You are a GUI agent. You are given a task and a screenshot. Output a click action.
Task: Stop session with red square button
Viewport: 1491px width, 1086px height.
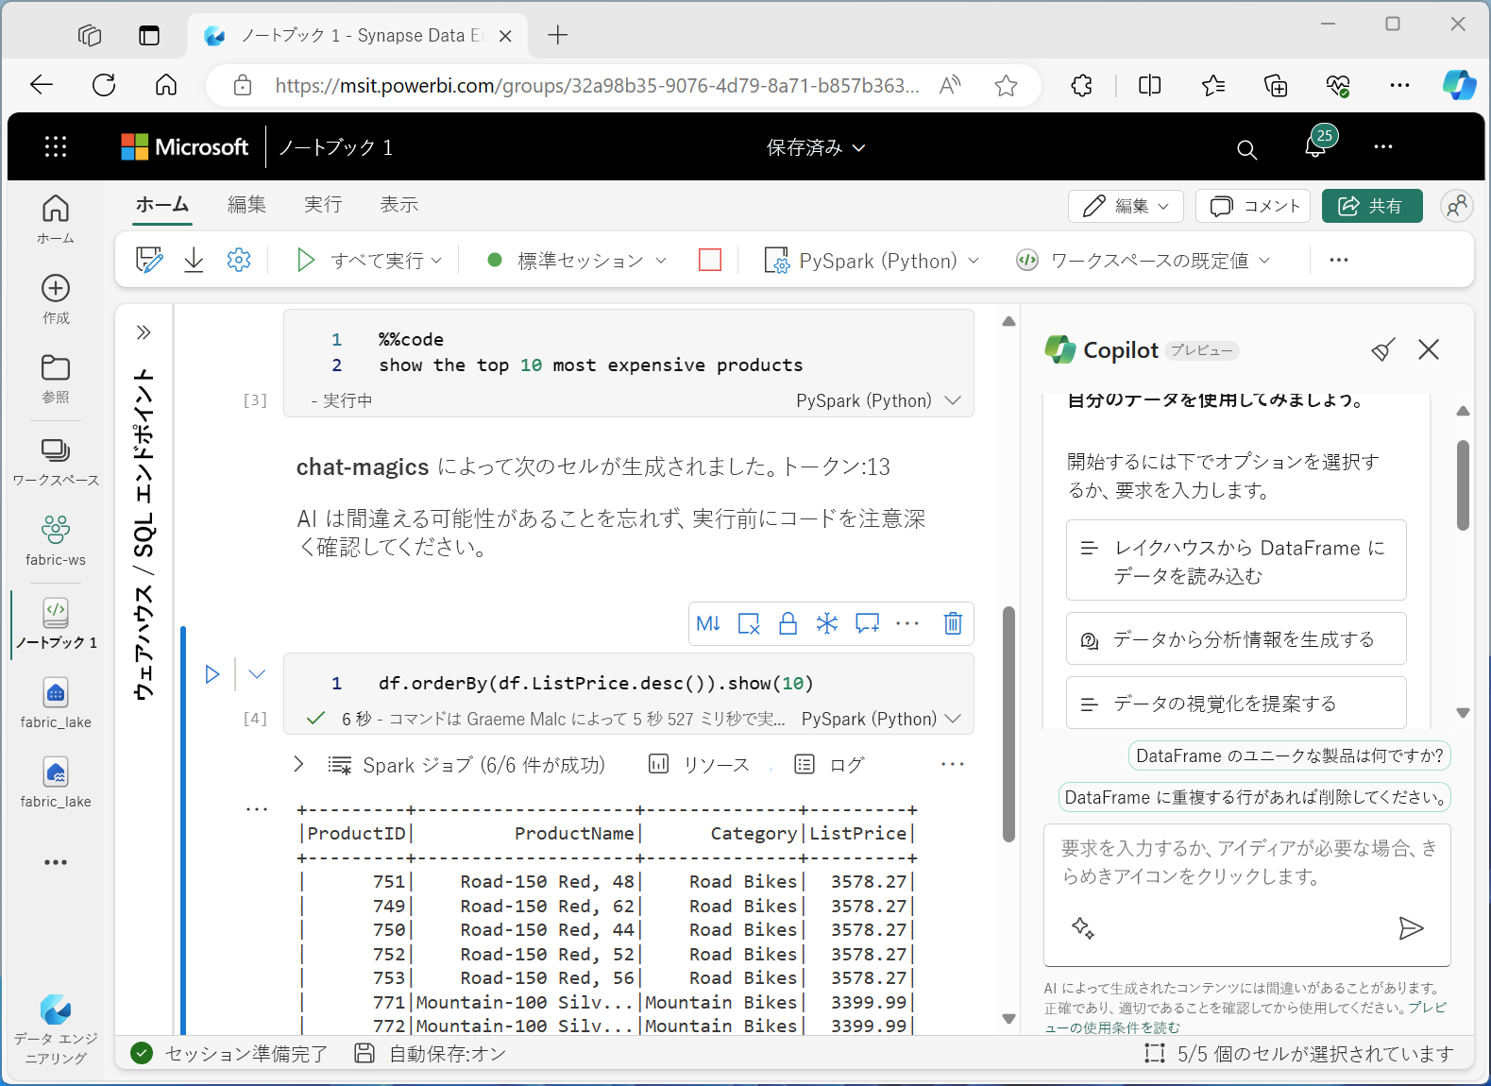710,260
